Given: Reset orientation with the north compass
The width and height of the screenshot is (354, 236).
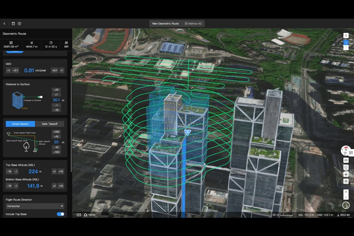Looking at the screenshot, I should coord(346,151).
